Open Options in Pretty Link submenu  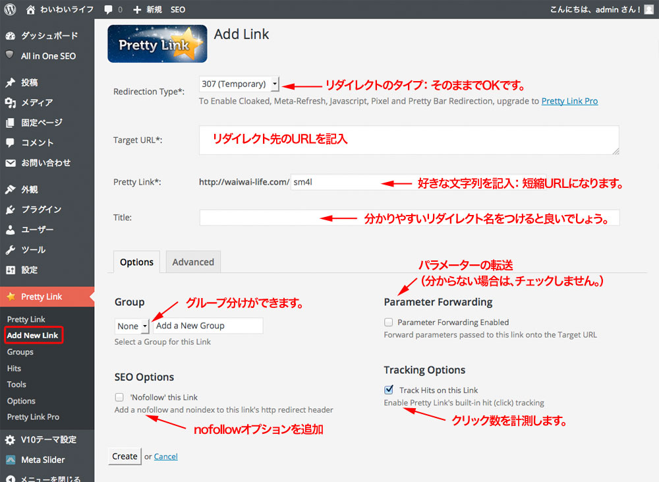(x=21, y=401)
